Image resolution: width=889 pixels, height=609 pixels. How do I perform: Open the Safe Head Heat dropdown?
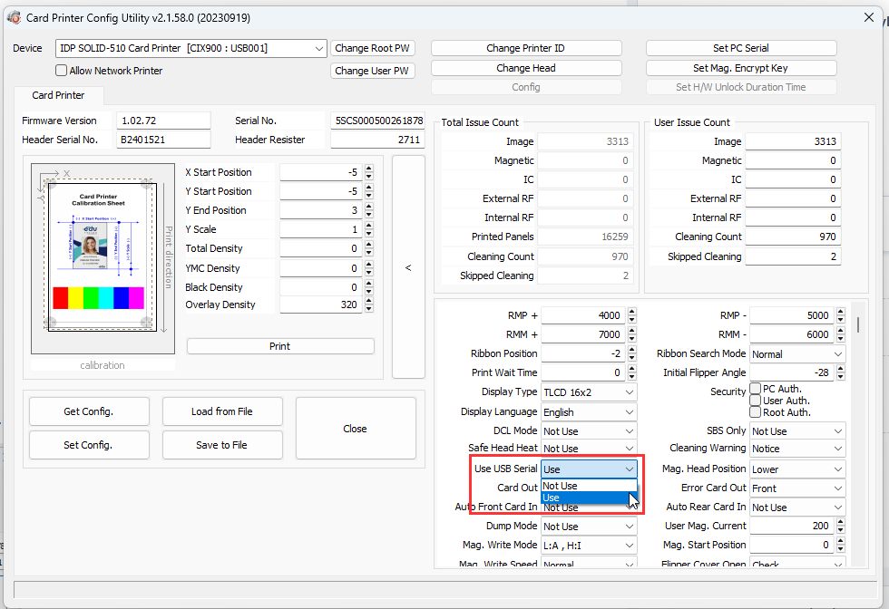coord(589,448)
